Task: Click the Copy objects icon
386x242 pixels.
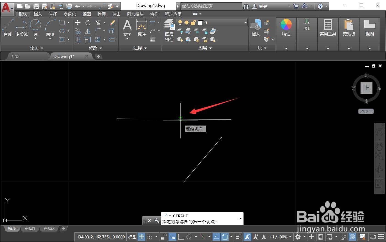Action: (x=78, y=31)
